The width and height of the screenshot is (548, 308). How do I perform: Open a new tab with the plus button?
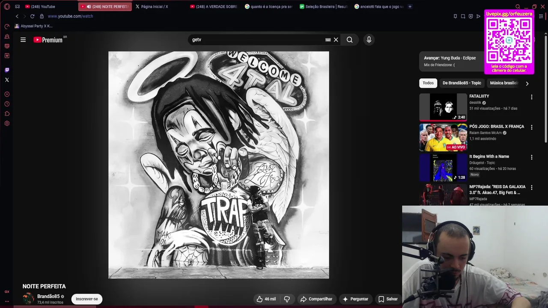click(410, 6)
